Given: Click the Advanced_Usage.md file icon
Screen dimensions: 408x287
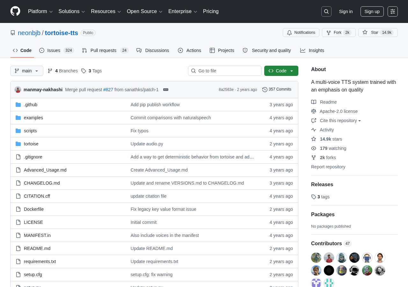Looking at the screenshot, I should coord(18,170).
